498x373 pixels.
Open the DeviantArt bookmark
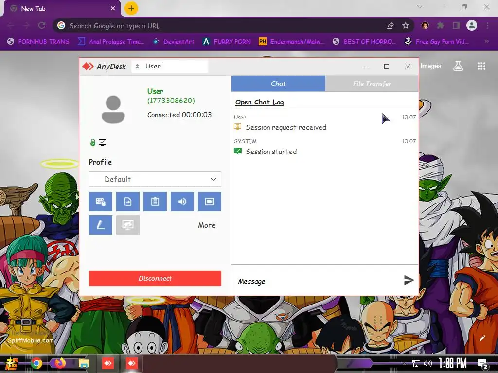point(174,42)
